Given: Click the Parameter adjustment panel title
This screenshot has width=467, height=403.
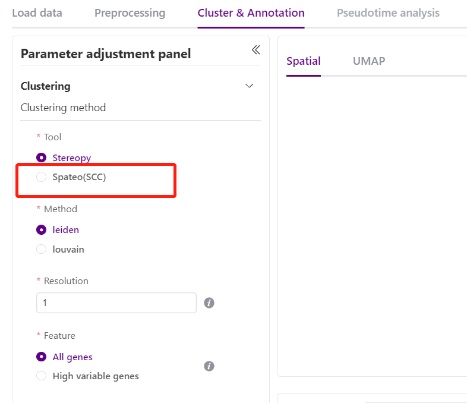Looking at the screenshot, I should tap(106, 54).
